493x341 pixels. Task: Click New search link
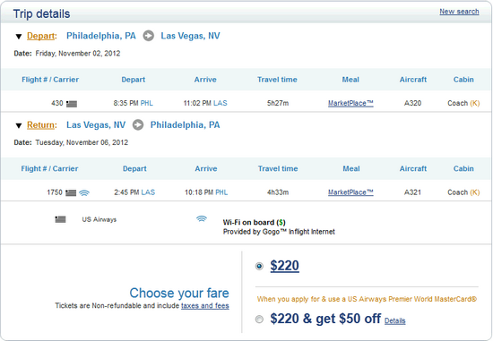tap(459, 12)
